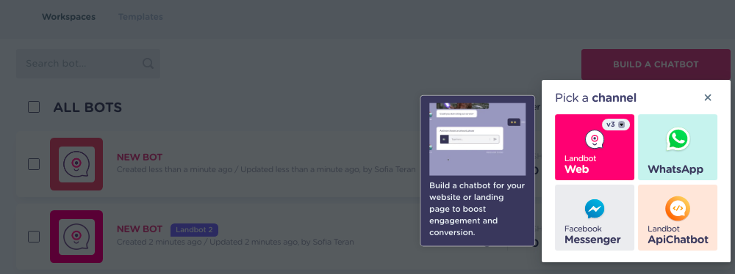Viewport: 735px width, 274px height.
Task: Switch to the Templates tab
Action: coord(140,17)
